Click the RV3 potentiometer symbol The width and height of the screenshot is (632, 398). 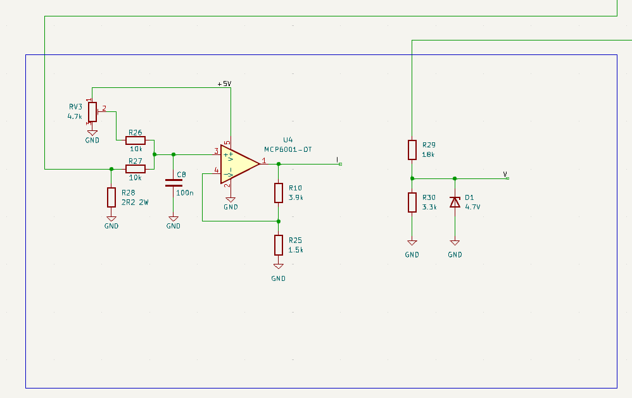click(x=92, y=112)
